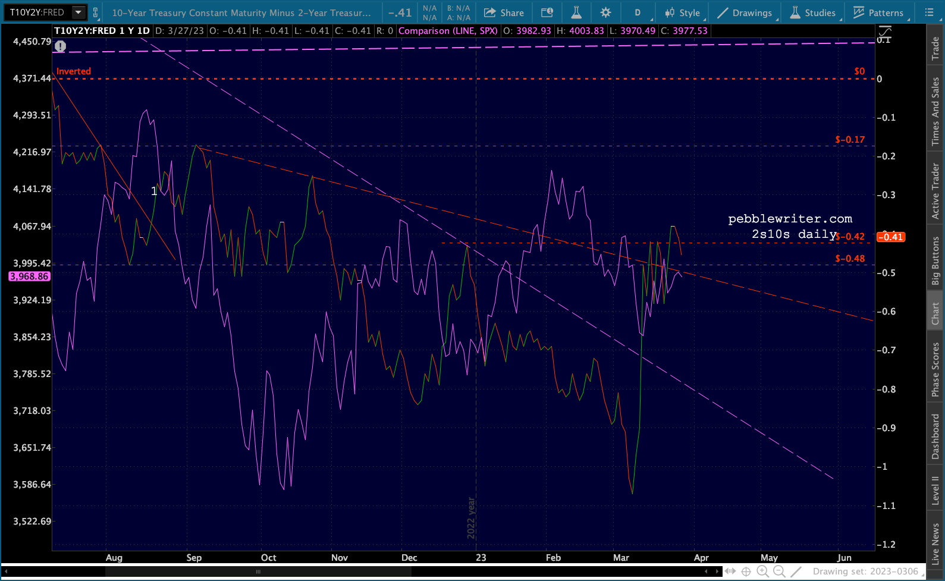Image resolution: width=945 pixels, height=581 pixels.
Task: Click the zoom out magnifier icon
Action: (x=779, y=571)
